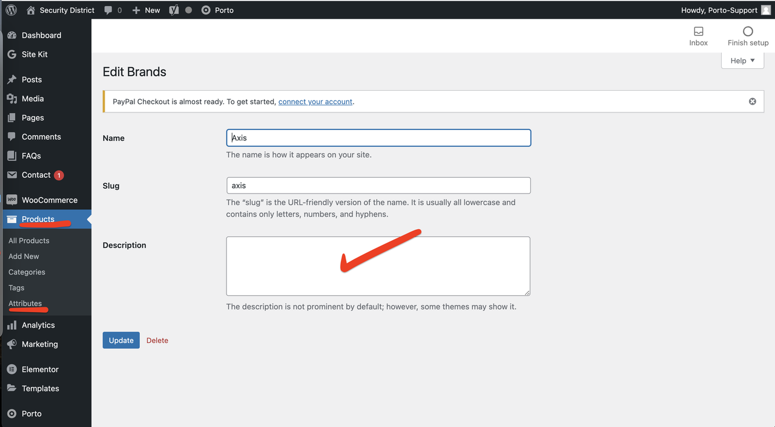
Task: Click the Site Kit Google icon
Action: click(x=12, y=54)
